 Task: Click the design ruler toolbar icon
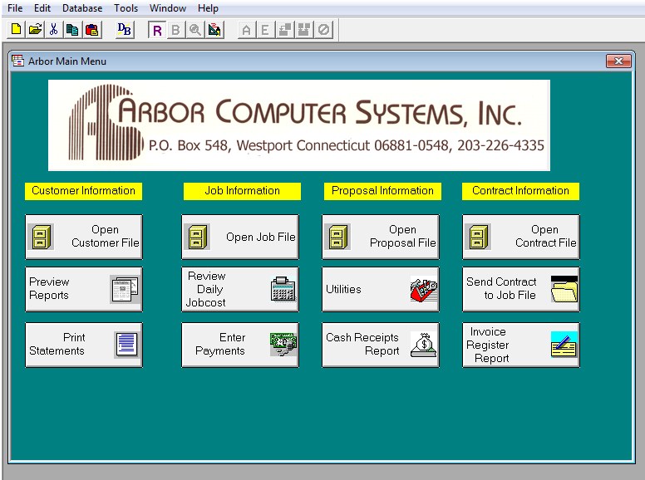pos(214,30)
